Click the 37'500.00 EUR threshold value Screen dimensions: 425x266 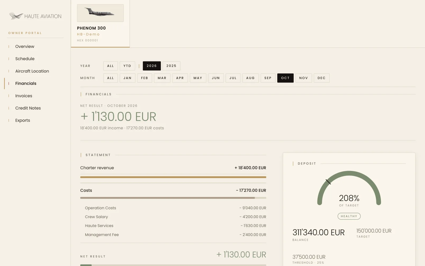tap(309, 257)
